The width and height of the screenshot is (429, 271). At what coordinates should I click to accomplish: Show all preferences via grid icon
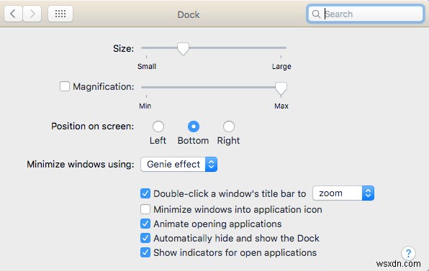(x=60, y=14)
